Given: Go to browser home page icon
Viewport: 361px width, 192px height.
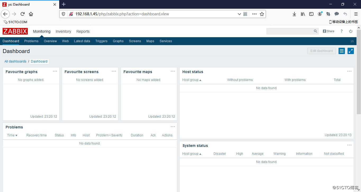Looking at the screenshot, I should click(x=31, y=14).
